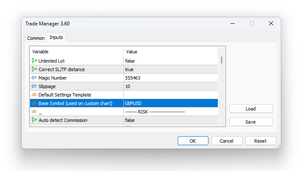
Task: Click the integer icon beside Slippage
Action: pos(34,86)
